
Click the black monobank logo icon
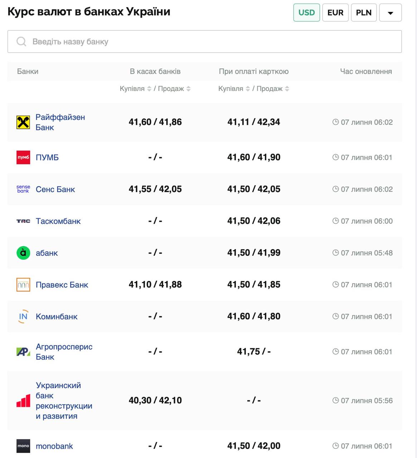tap(23, 446)
